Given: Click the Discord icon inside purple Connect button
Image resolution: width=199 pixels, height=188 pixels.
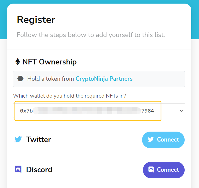Looking at the screenshot, I should click(151, 169).
